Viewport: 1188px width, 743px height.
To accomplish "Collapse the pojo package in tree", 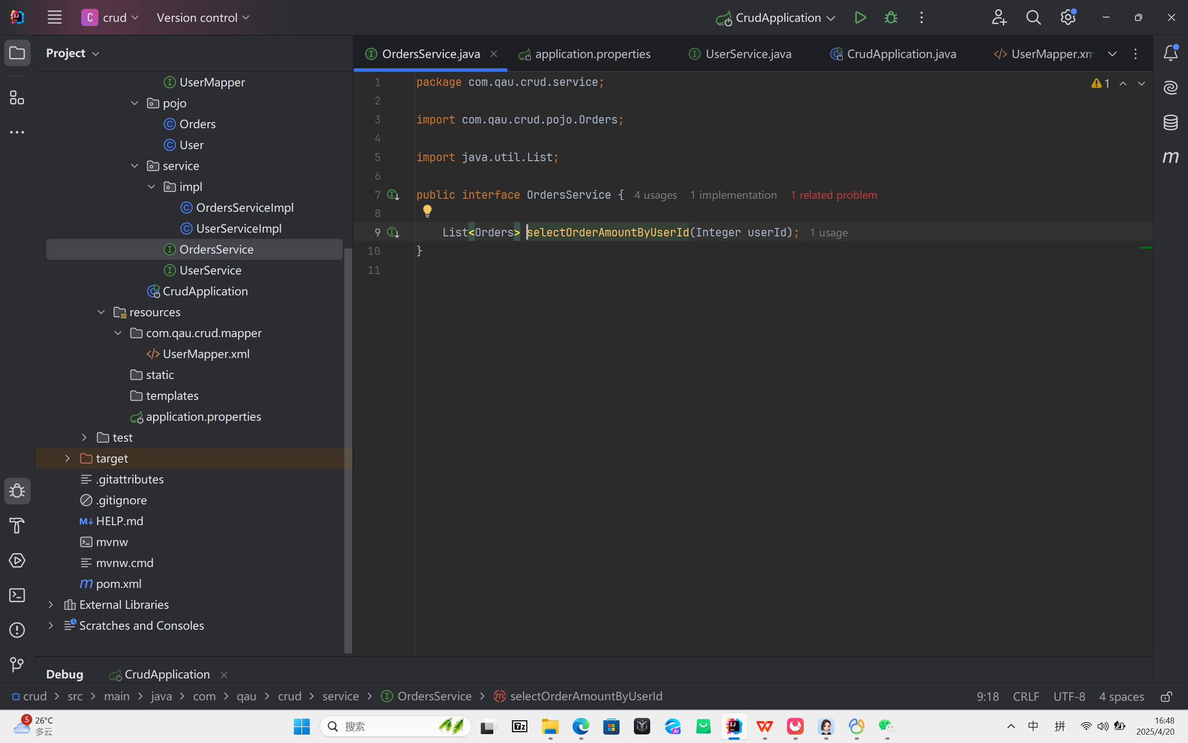I will coord(135,103).
